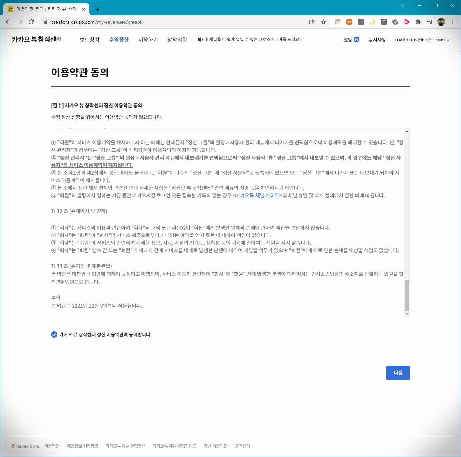Viewport: 461px width, 457px height.
Task: Click the N badge next to 알림
Action: (356, 40)
